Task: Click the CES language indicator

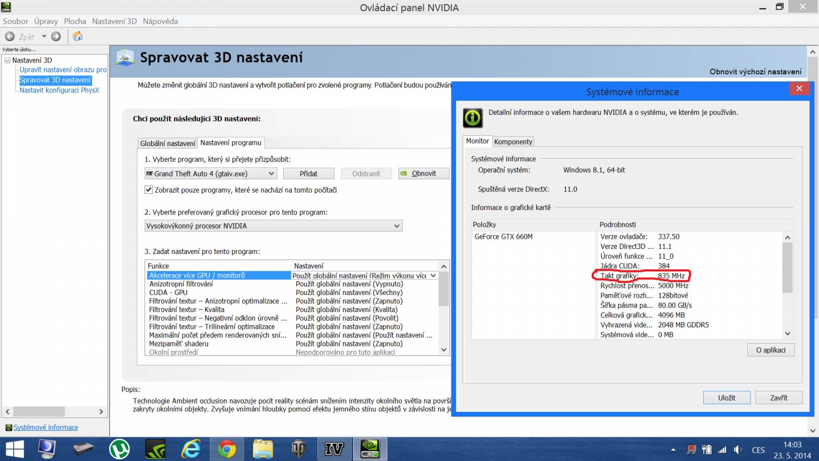Action: coord(758,450)
